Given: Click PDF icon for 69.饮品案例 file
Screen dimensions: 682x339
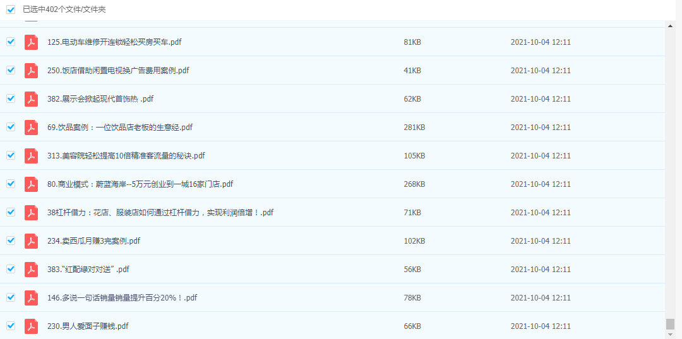Looking at the screenshot, I should [x=31, y=128].
